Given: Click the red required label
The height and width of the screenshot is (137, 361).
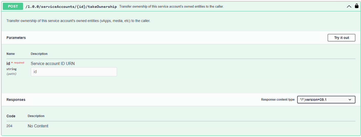Looking at the screenshot, I should [x=19, y=63].
